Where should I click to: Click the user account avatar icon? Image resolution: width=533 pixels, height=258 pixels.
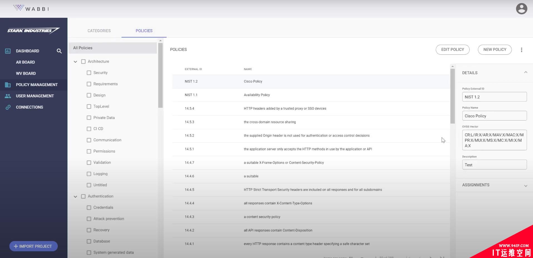(x=521, y=9)
